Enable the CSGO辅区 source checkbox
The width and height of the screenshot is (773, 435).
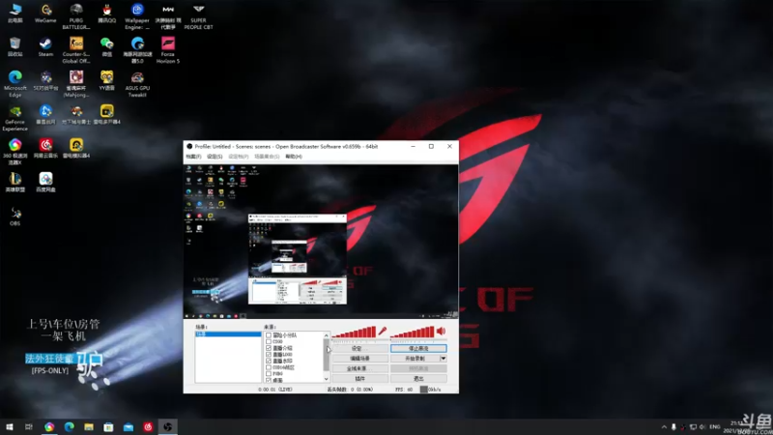coord(269,367)
